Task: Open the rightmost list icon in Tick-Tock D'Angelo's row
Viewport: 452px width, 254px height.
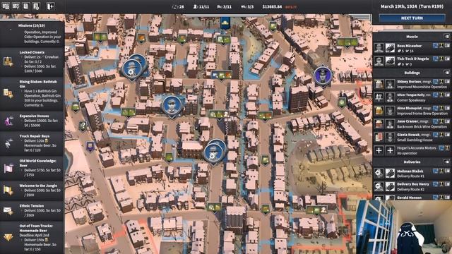Action: coord(447,59)
